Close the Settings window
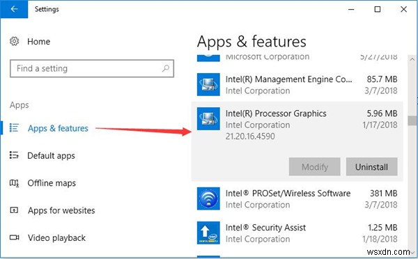Screen dimensions: 418x259 point(403,9)
